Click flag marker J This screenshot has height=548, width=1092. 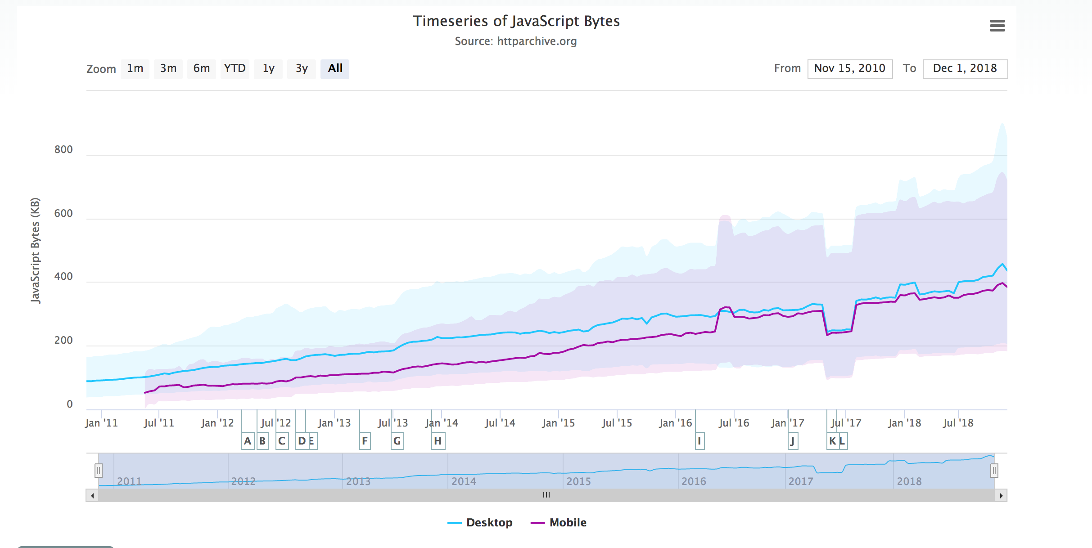(793, 441)
